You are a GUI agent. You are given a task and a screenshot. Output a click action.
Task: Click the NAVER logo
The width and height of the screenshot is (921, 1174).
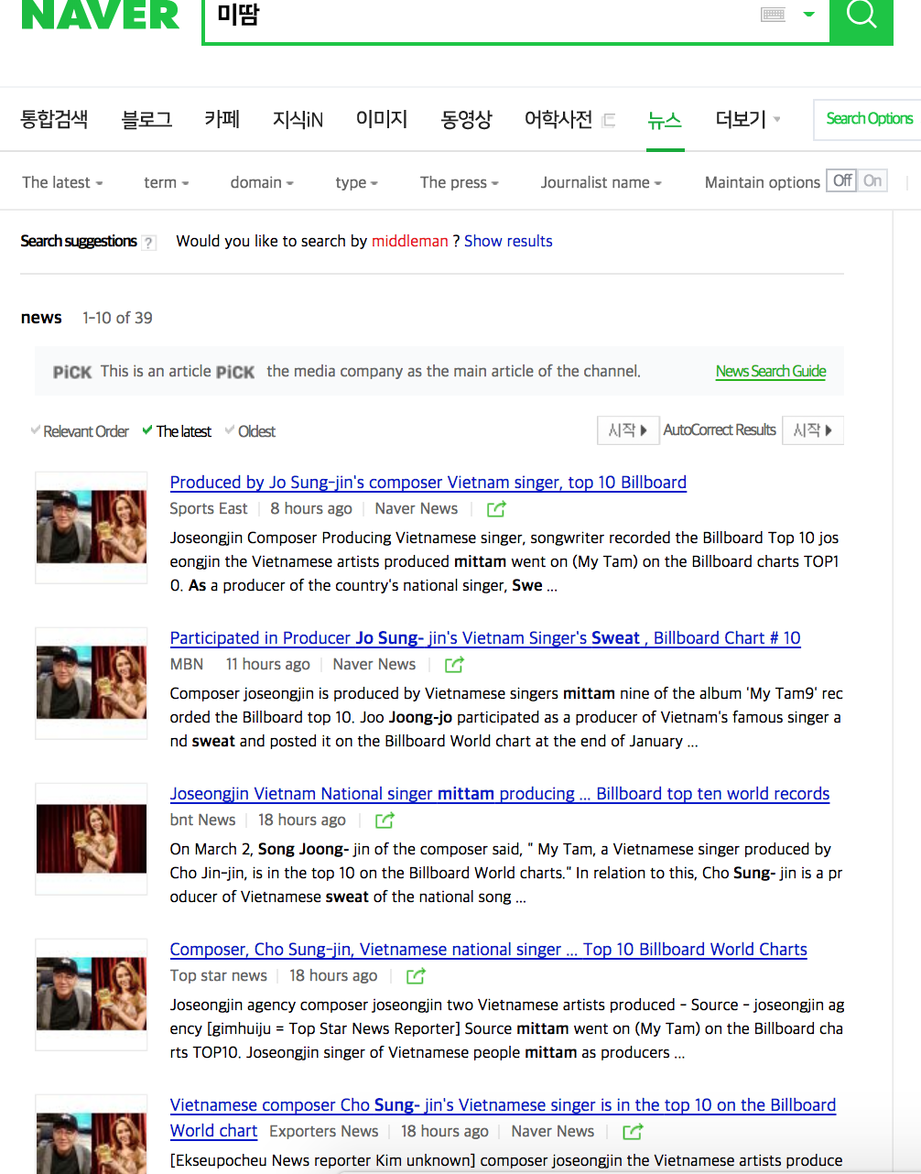pyautogui.click(x=101, y=14)
